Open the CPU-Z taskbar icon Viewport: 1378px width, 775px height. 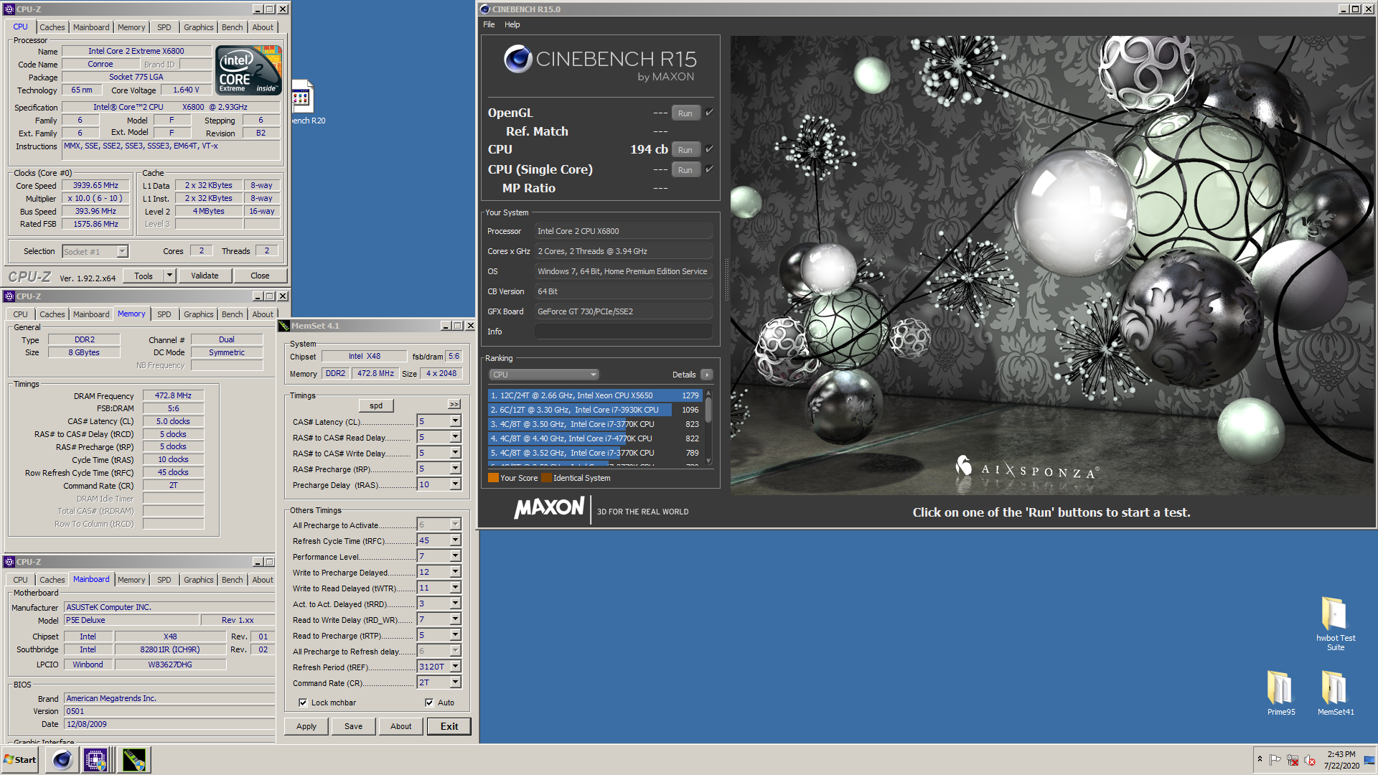95,759
